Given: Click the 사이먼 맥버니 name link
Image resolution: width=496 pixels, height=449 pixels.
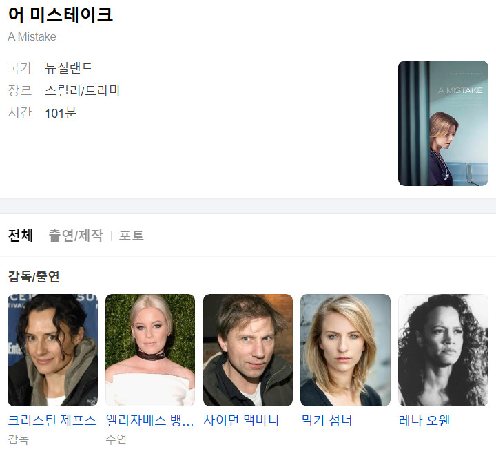Looking at the screenshot, I should point(241,420).
